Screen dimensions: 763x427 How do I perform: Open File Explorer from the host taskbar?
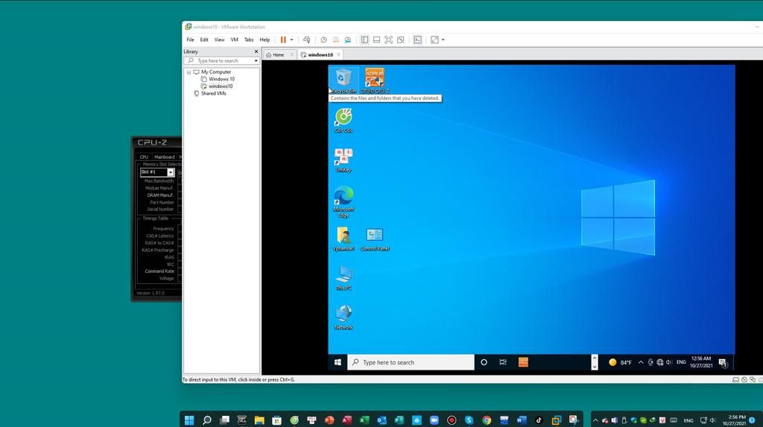coord(259,420)
